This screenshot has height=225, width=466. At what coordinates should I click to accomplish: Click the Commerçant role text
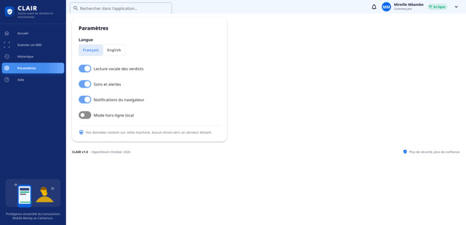coord(403,9)
